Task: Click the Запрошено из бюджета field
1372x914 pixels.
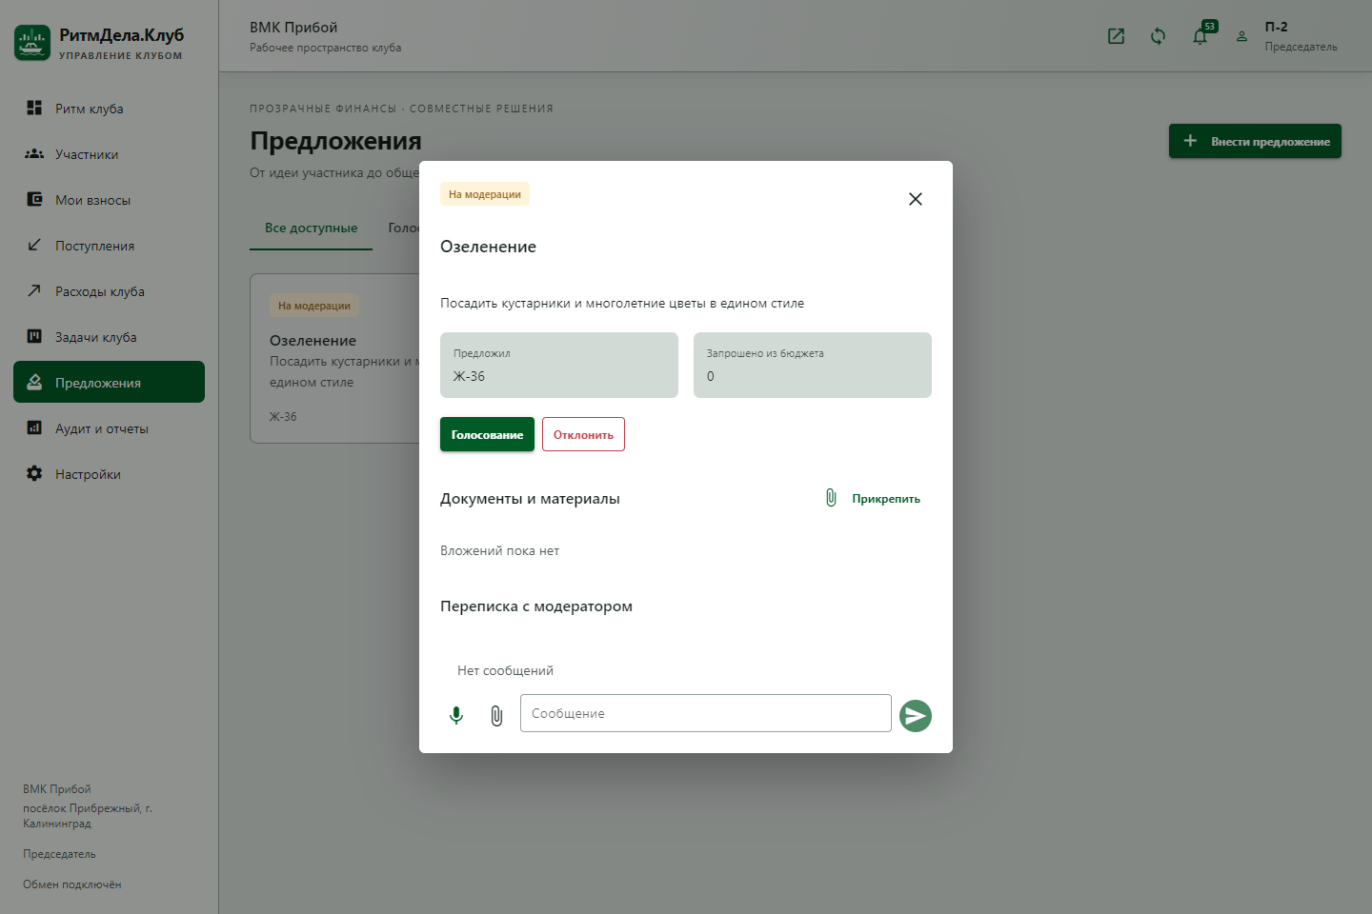Action: 813,365
